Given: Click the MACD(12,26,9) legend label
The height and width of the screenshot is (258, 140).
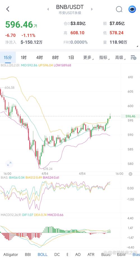Looking at the screenshot, I should pos(11,215).
